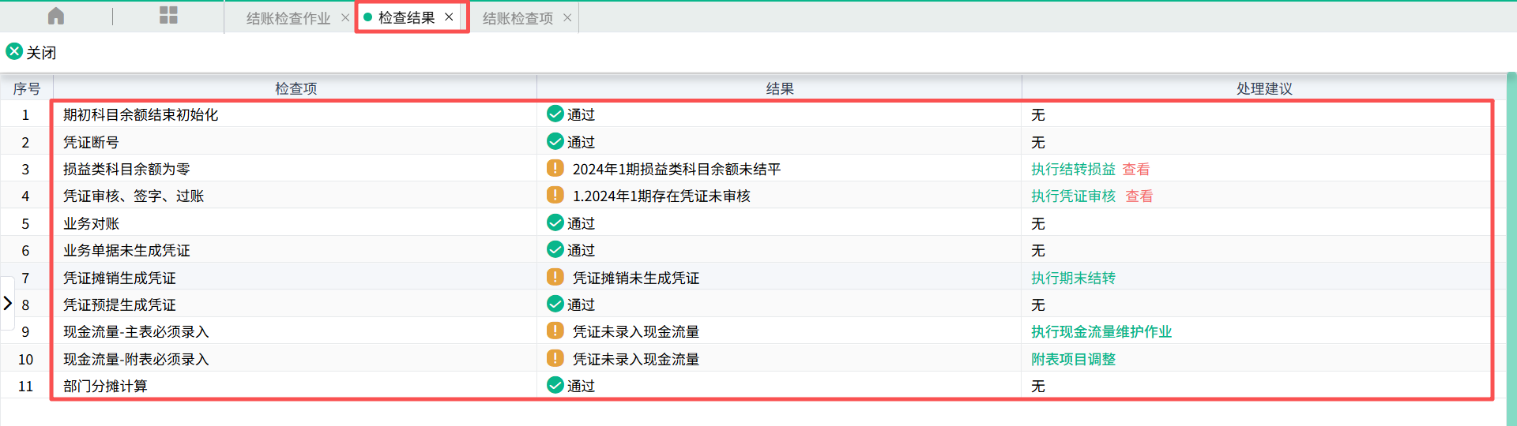Viewport: 1517px width, 426px height.
Task: Click the 执行结转损益 link
Action: [x=1073, y=169]
